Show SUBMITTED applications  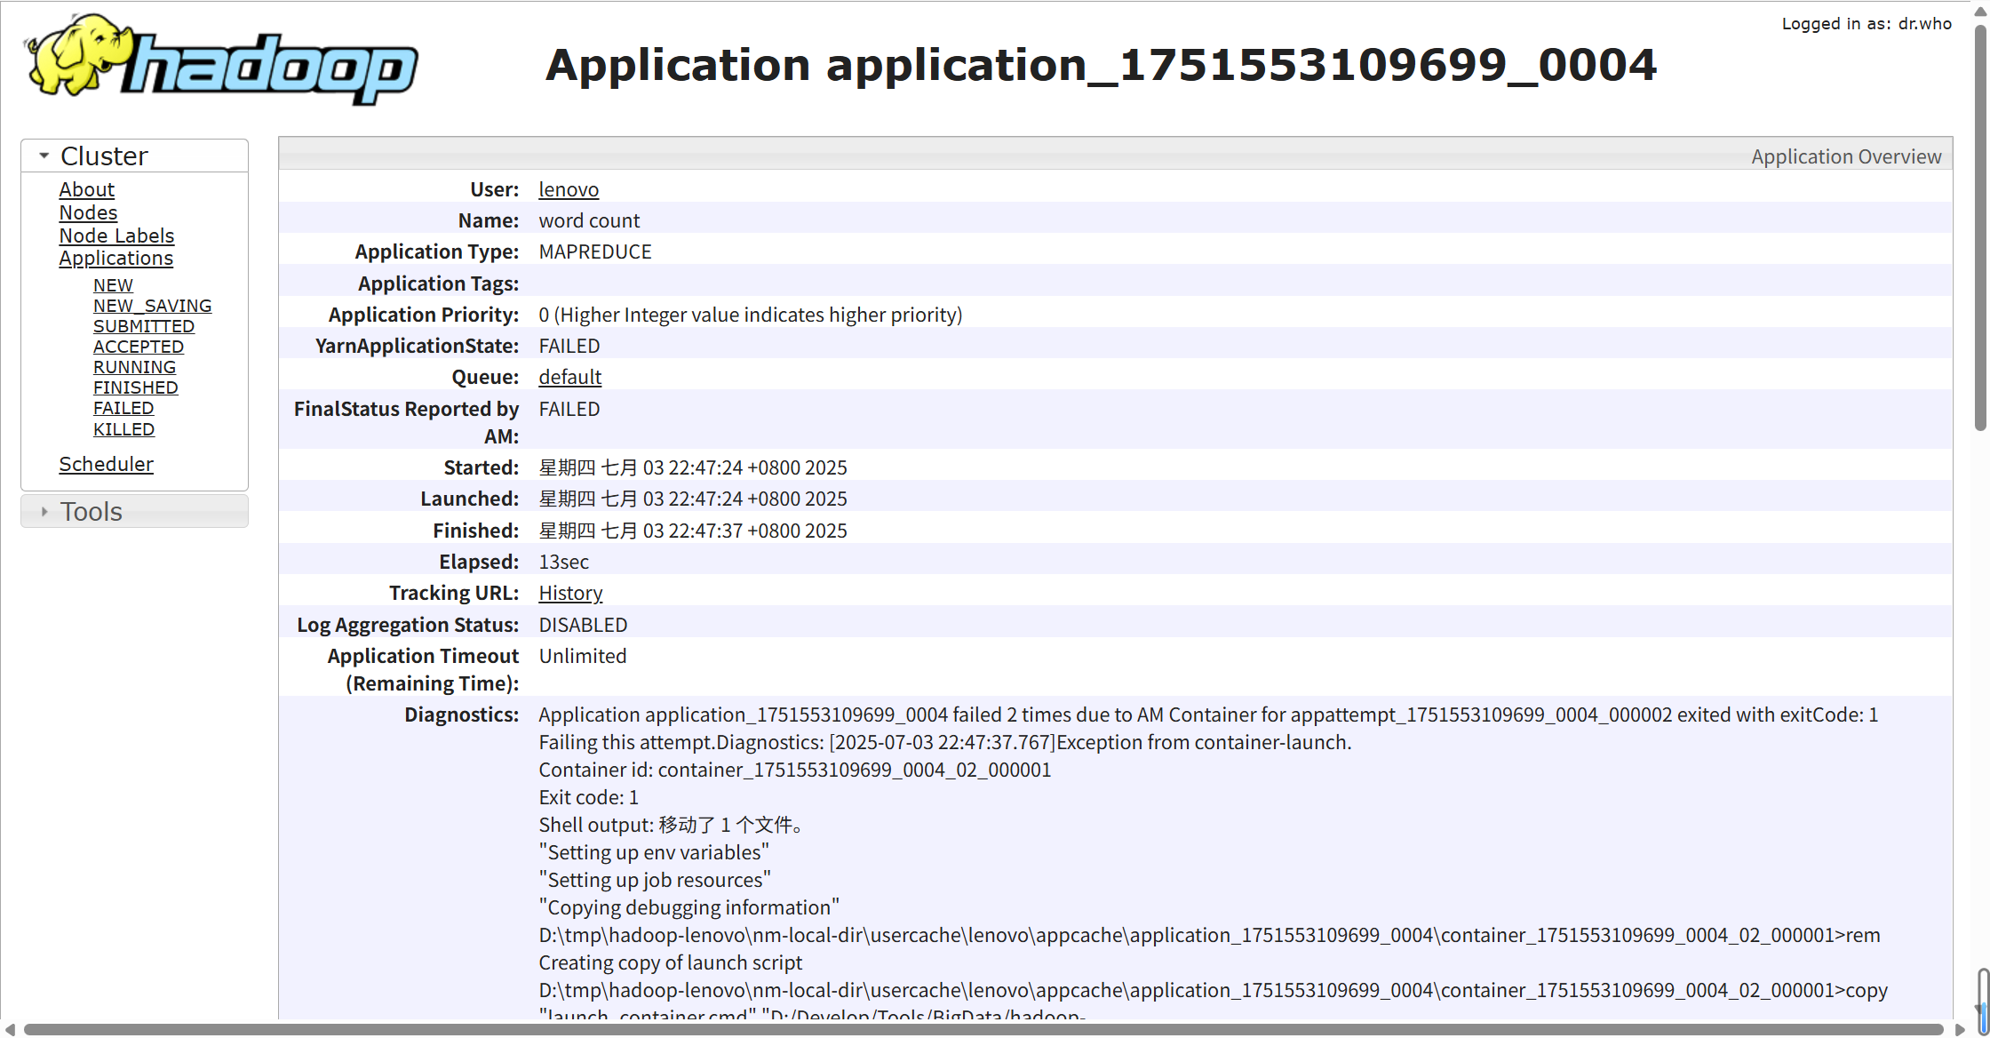[x=143, y=326]
